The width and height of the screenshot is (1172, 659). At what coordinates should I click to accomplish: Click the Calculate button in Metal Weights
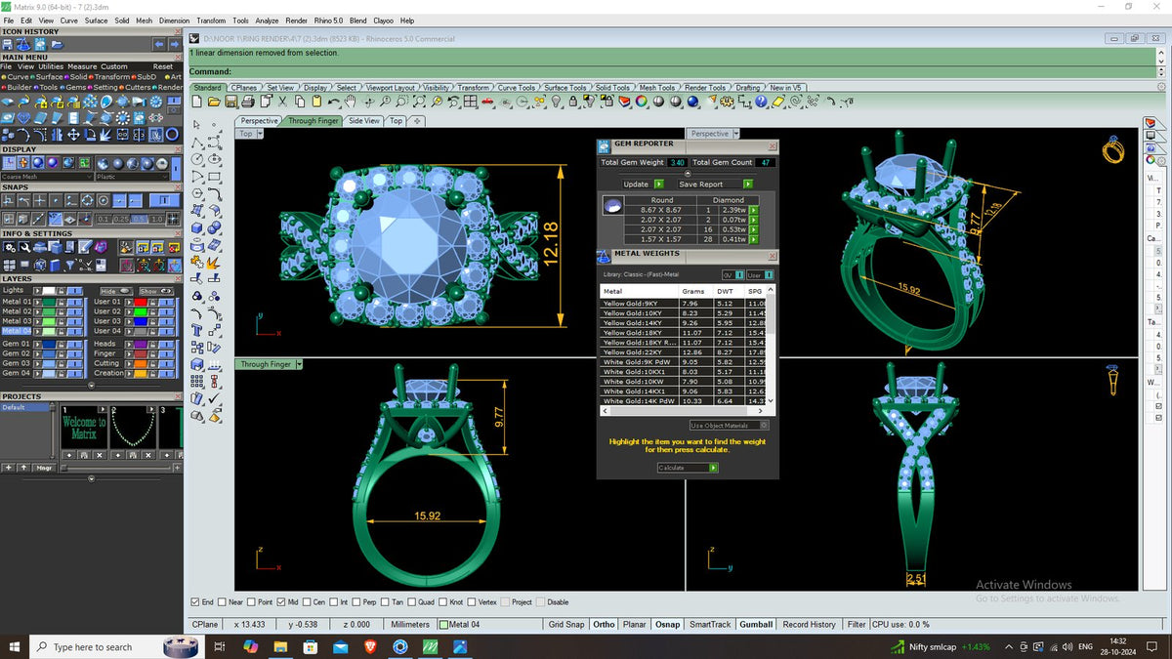(688, 468)
